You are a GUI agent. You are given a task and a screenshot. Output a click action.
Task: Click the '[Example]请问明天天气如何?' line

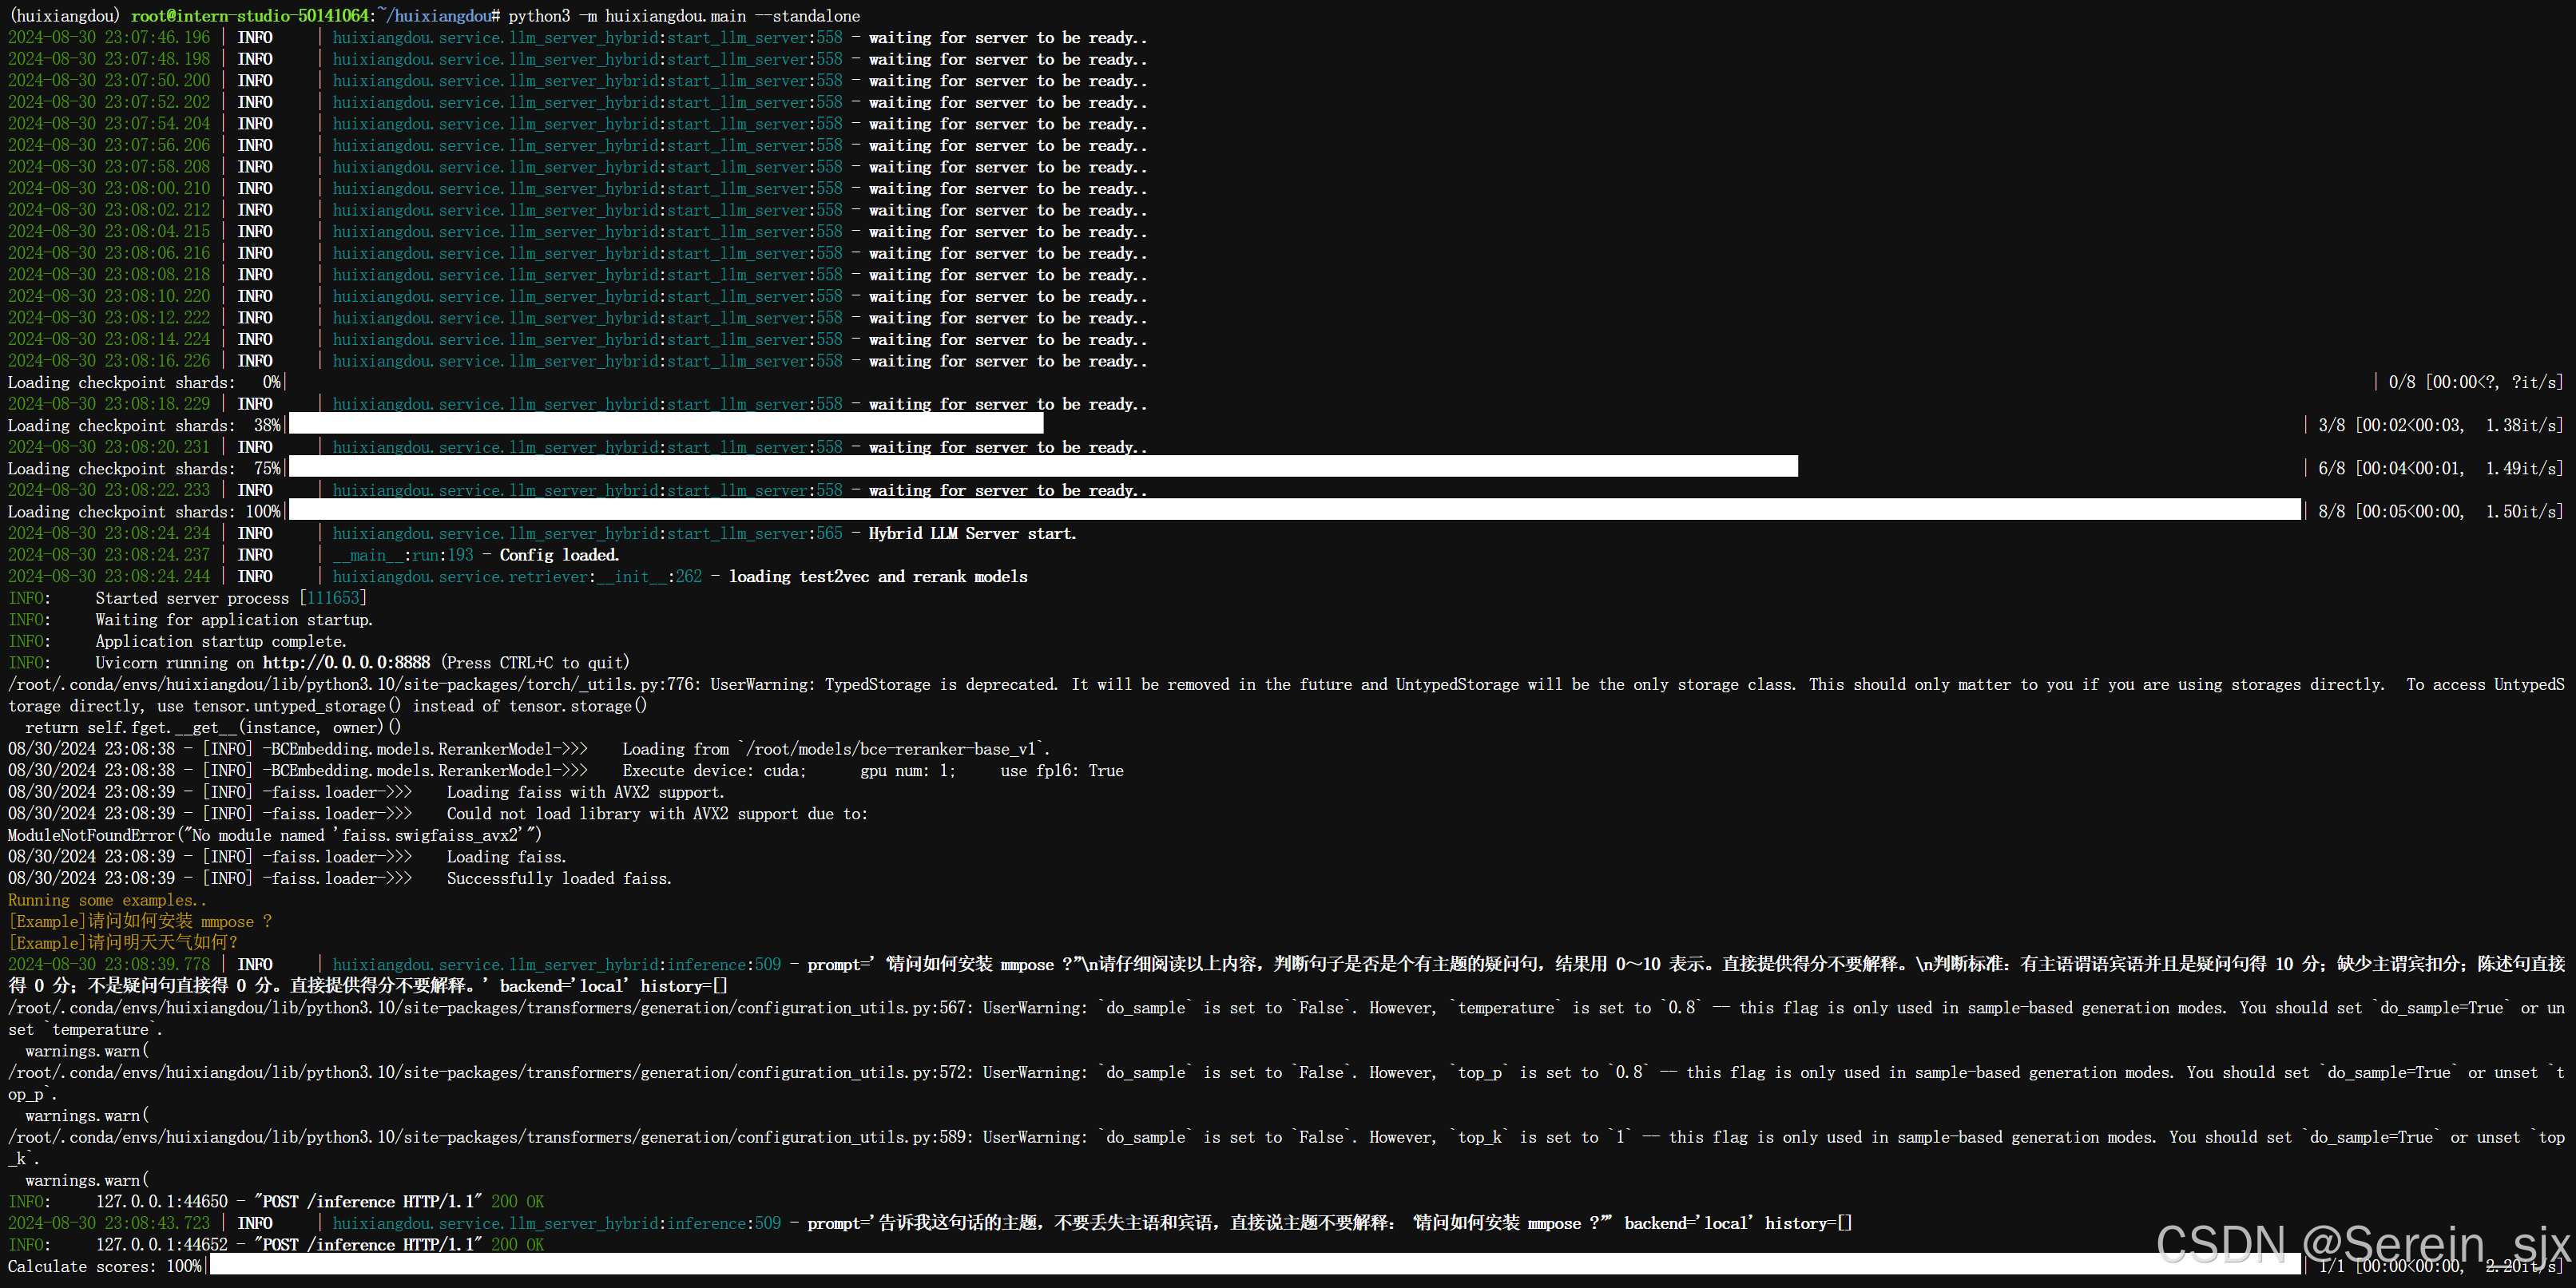tap(123, 943)
